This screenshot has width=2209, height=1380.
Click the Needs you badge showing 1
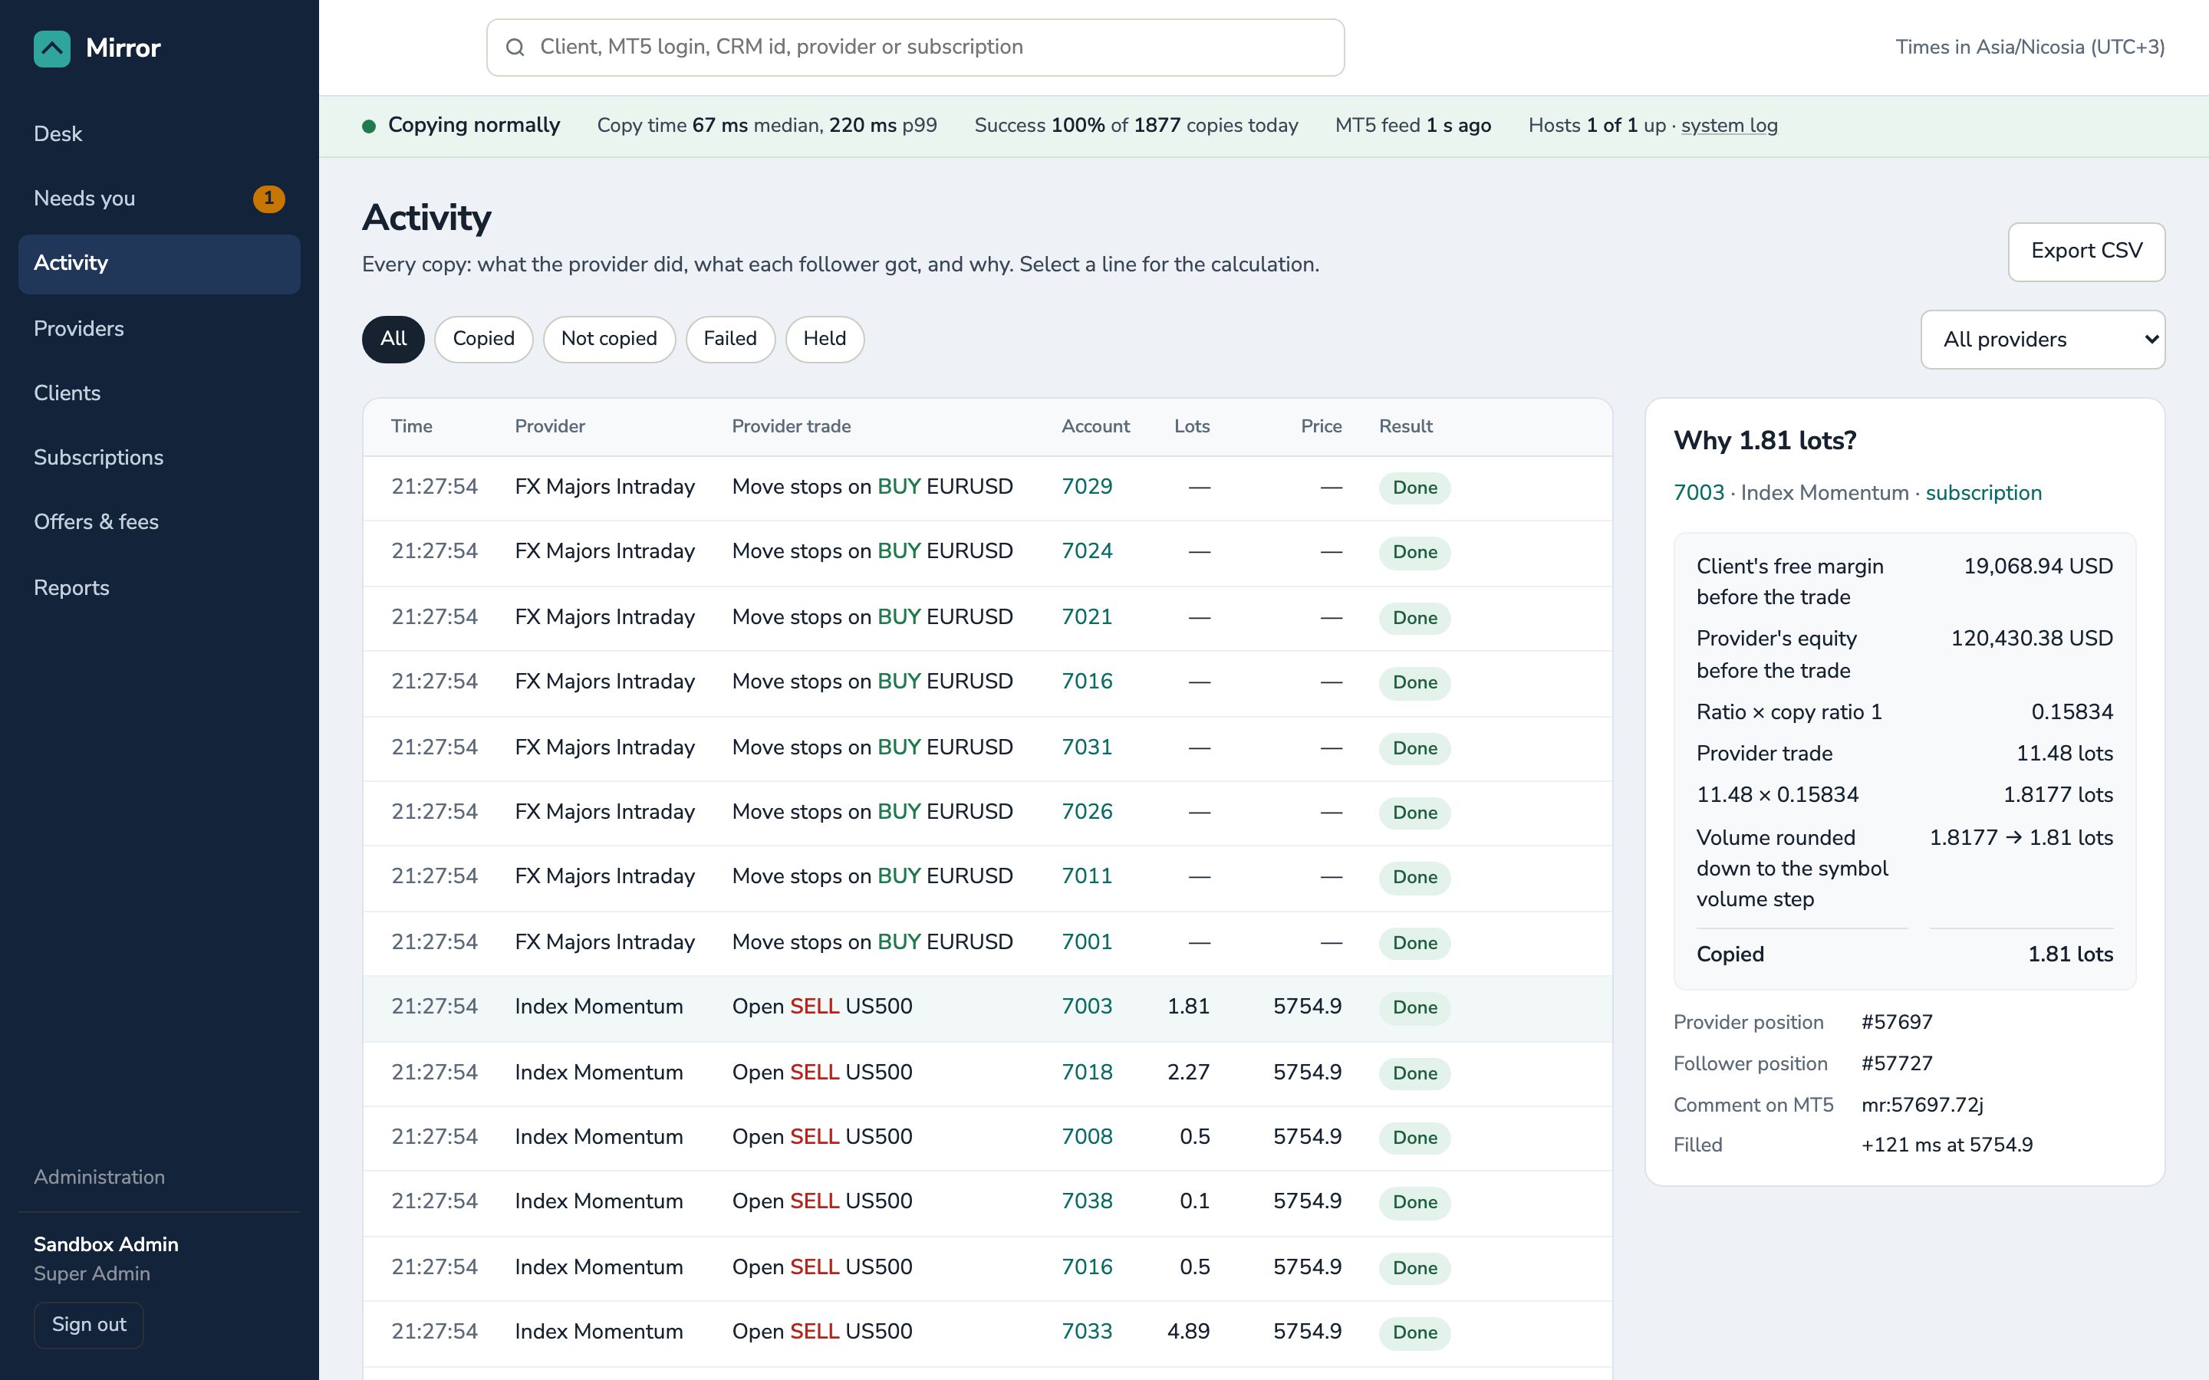tap(268, 198)
